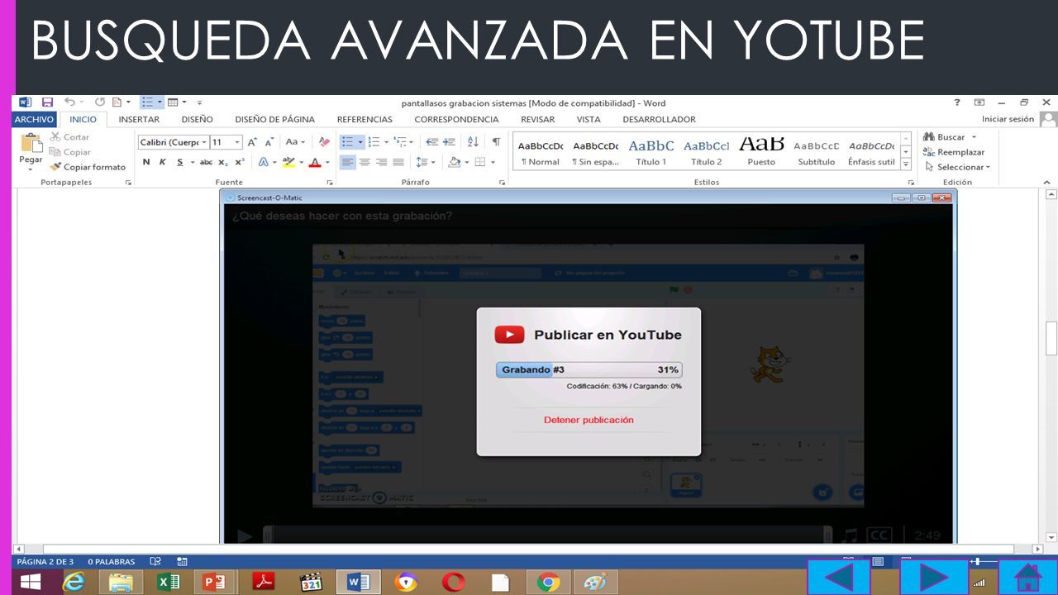Click the blue home slide button
1058x595 pixels.
click(1027, 577)
